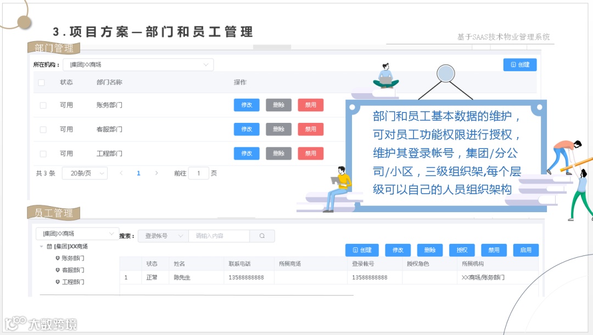This screenshot has height=335, width=593.
Task: Click the 前往 page number input field
Action: click(199, 173)
